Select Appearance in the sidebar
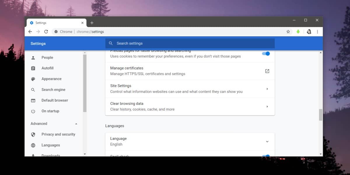 pyautogui.click(x=52, y=79)
